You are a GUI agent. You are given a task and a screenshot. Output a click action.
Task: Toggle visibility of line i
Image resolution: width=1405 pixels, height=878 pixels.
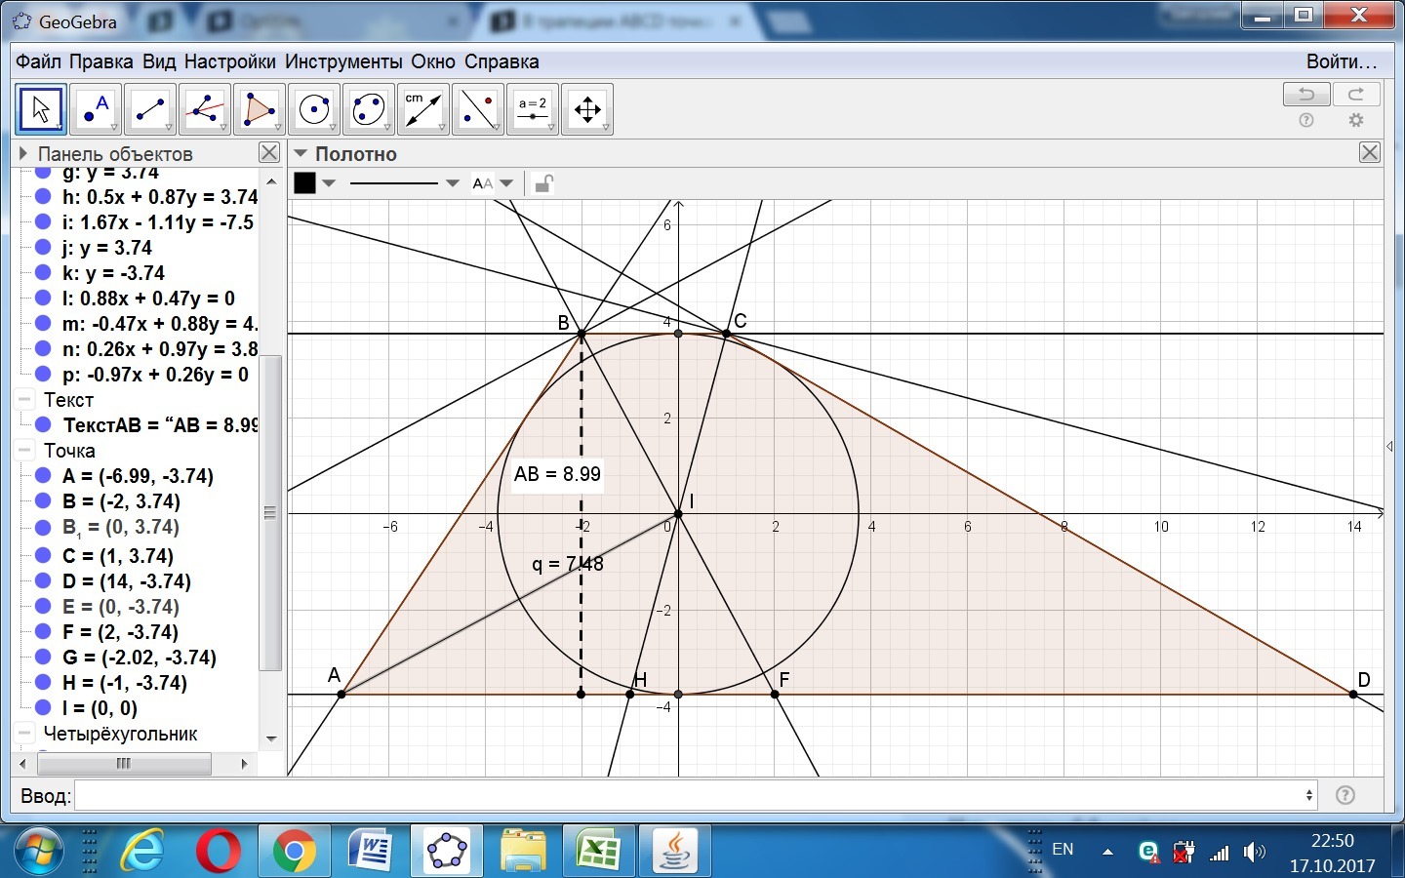coord(43,222)
